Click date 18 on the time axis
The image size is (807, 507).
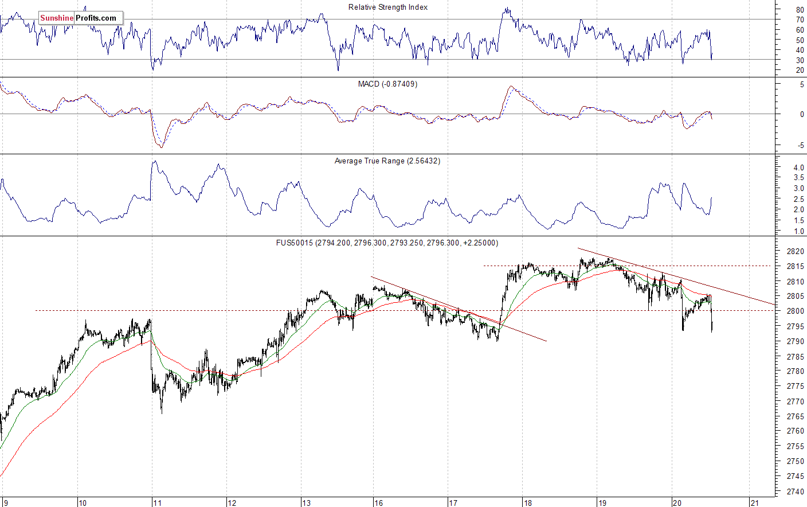pos(528,503)
